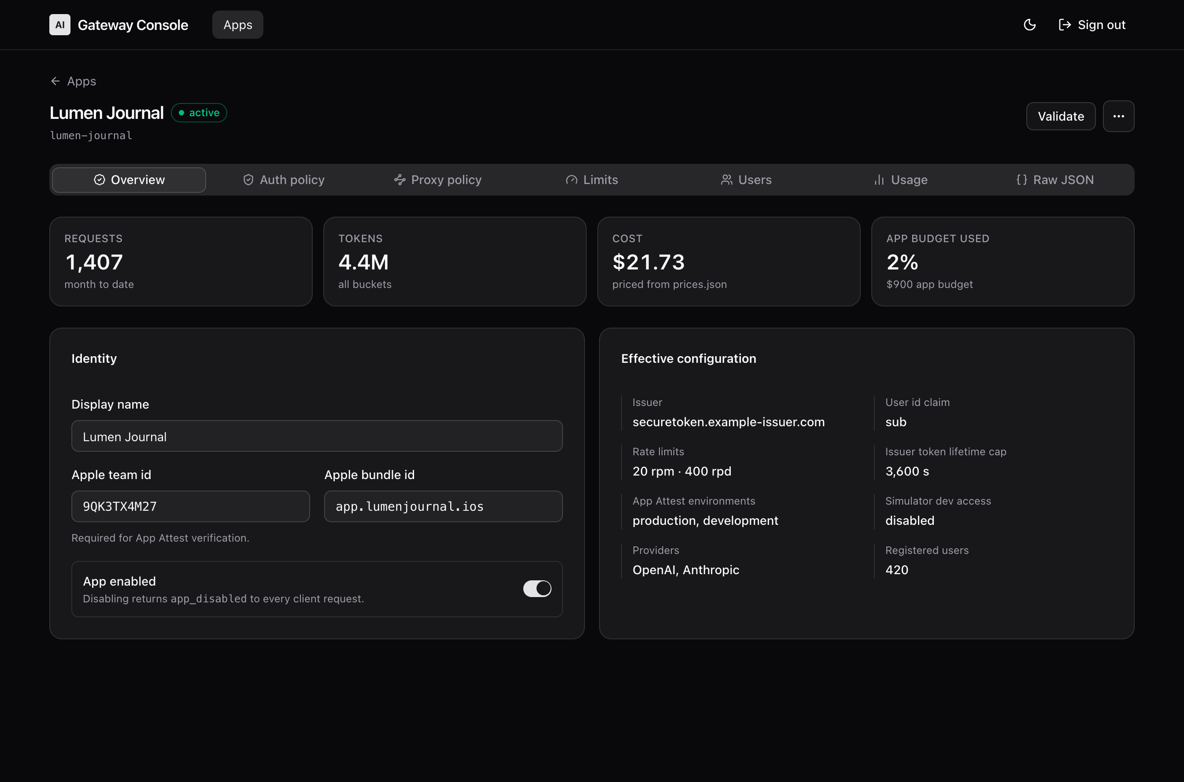Click the 'month to date' caption
Image resolution: width=1184 pixels, height=782 pixels.
pos(99,284)
